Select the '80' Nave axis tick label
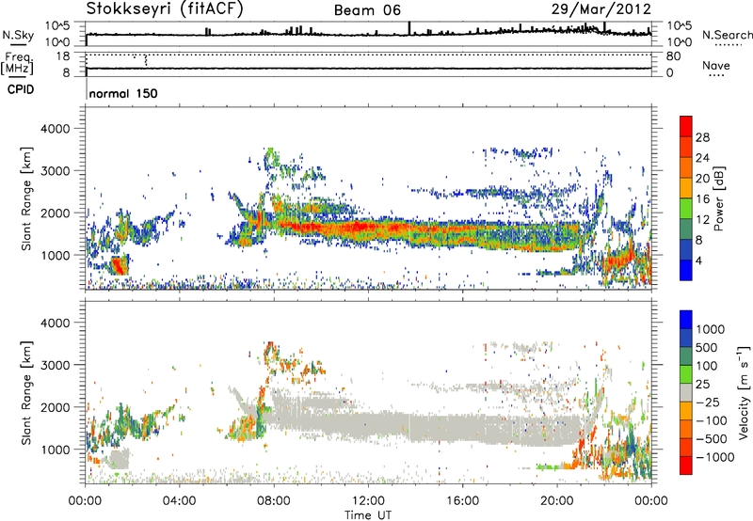The image size is (753, 521). pos(673,56)
